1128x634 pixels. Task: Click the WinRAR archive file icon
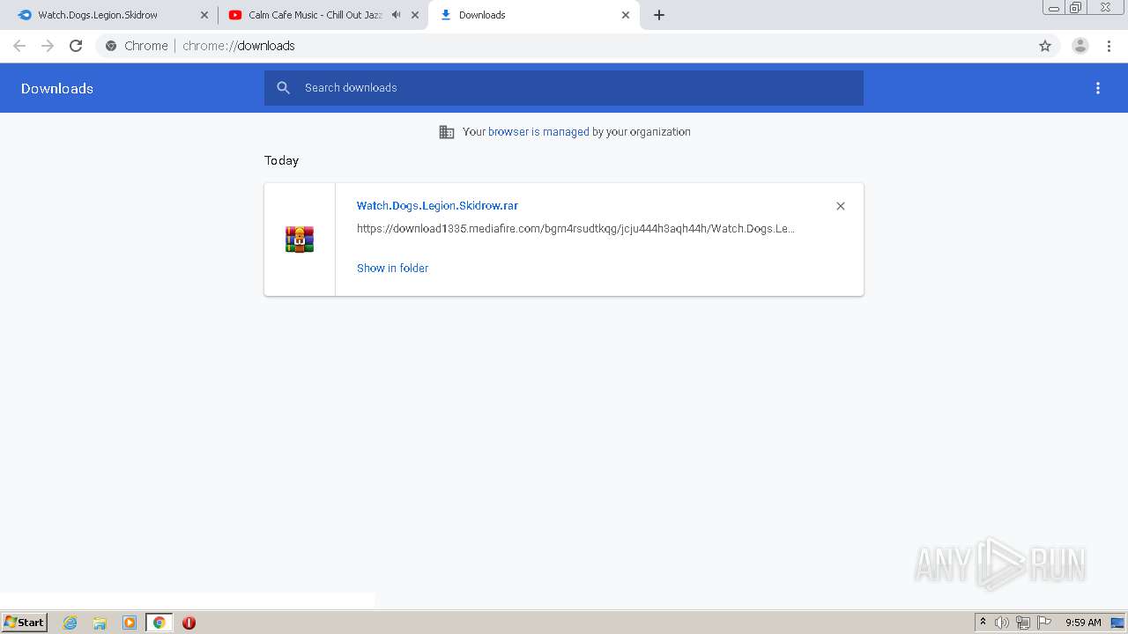pos(300,240)
